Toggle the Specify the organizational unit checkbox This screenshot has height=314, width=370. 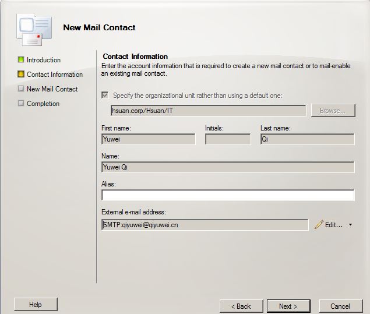point(105,96)
